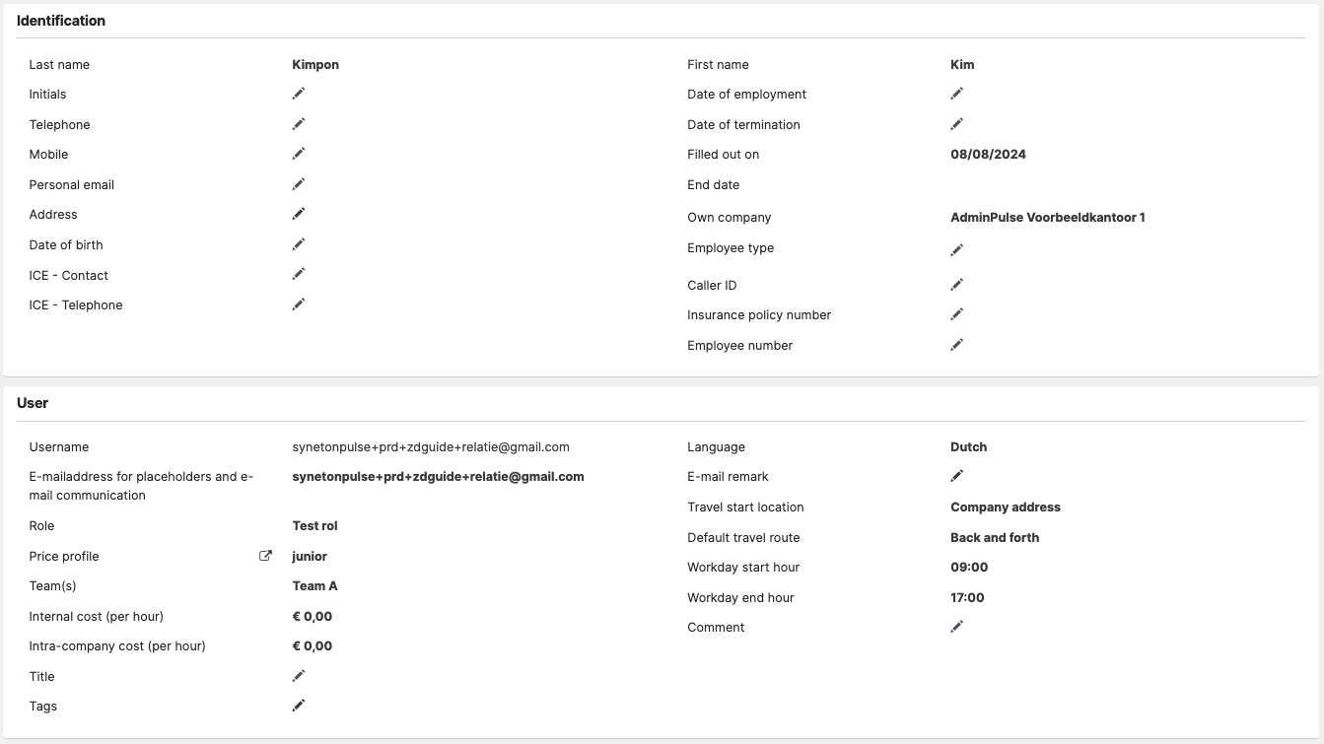Image resolution: width=1324 pixels, height=744 pixels.
Task: Edit the Telephone field via pencil icon
Action: pyautogui.click(x=299, y=124)
